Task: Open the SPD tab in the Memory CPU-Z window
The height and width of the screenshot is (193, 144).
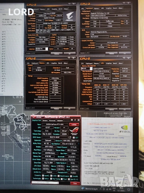Action: pos(48,63)
